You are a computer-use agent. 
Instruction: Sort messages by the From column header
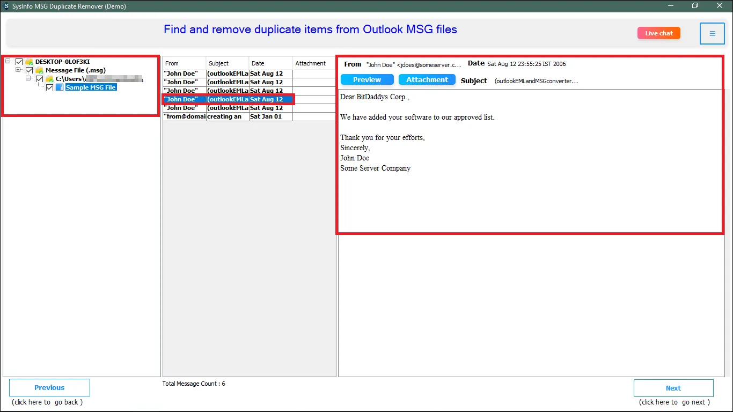184,63
